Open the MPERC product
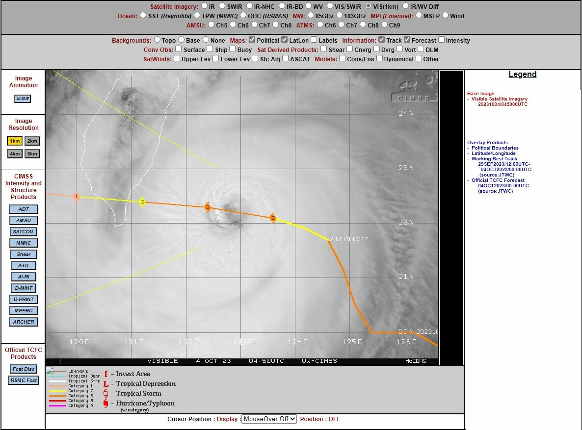The height and width of the screenshot is (430, 582). (24, 311)
